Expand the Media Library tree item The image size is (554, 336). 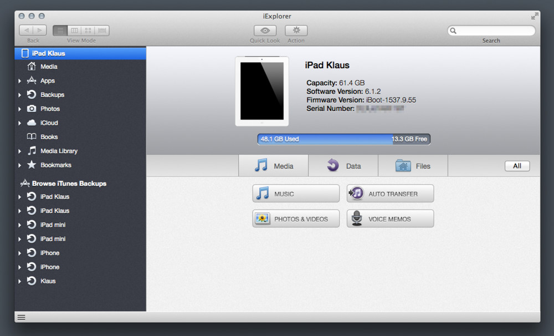tap(20, 151)
